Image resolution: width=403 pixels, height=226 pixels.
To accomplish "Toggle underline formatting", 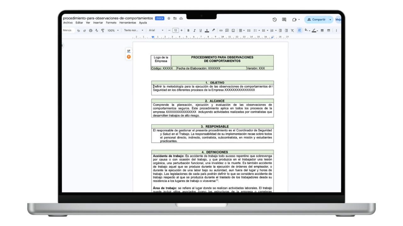I will (201, 30).
